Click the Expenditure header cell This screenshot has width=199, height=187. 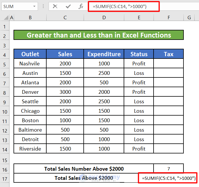pyautogui.click(x=104, y=54)
